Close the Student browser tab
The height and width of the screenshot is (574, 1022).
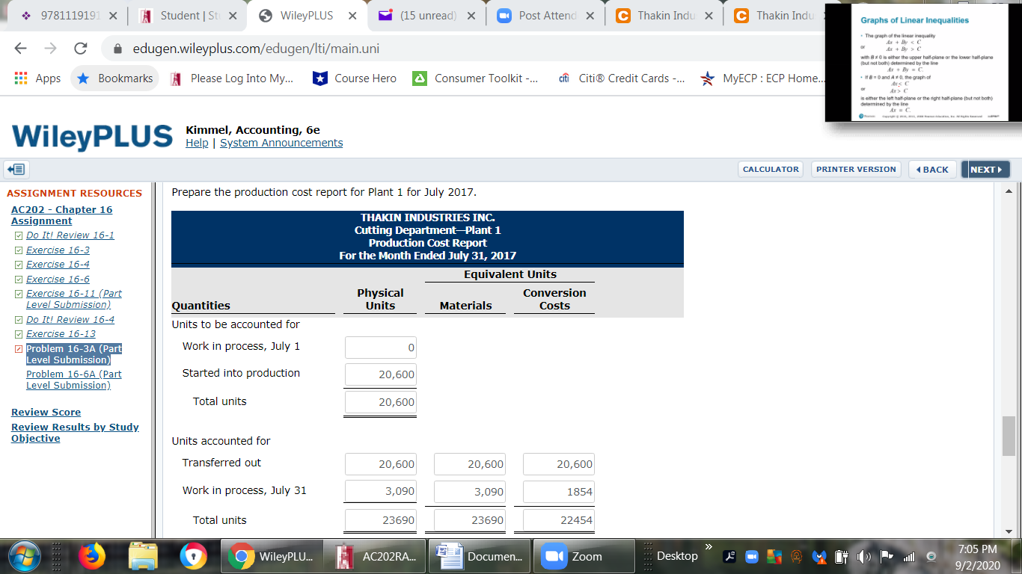[x=233, y=16]
